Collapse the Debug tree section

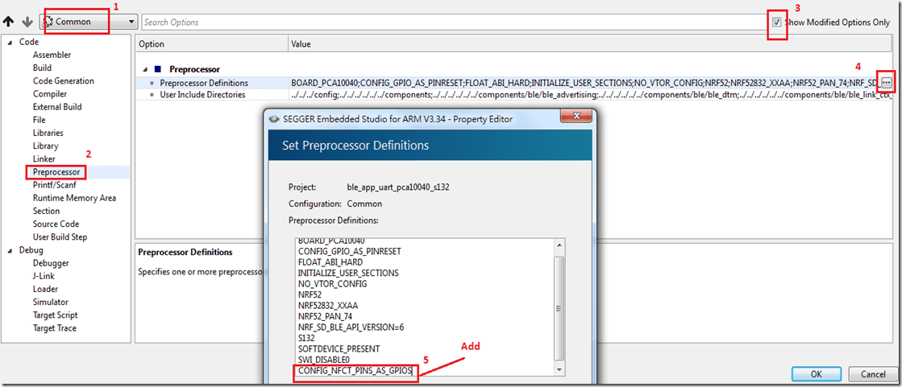point(10,250)
